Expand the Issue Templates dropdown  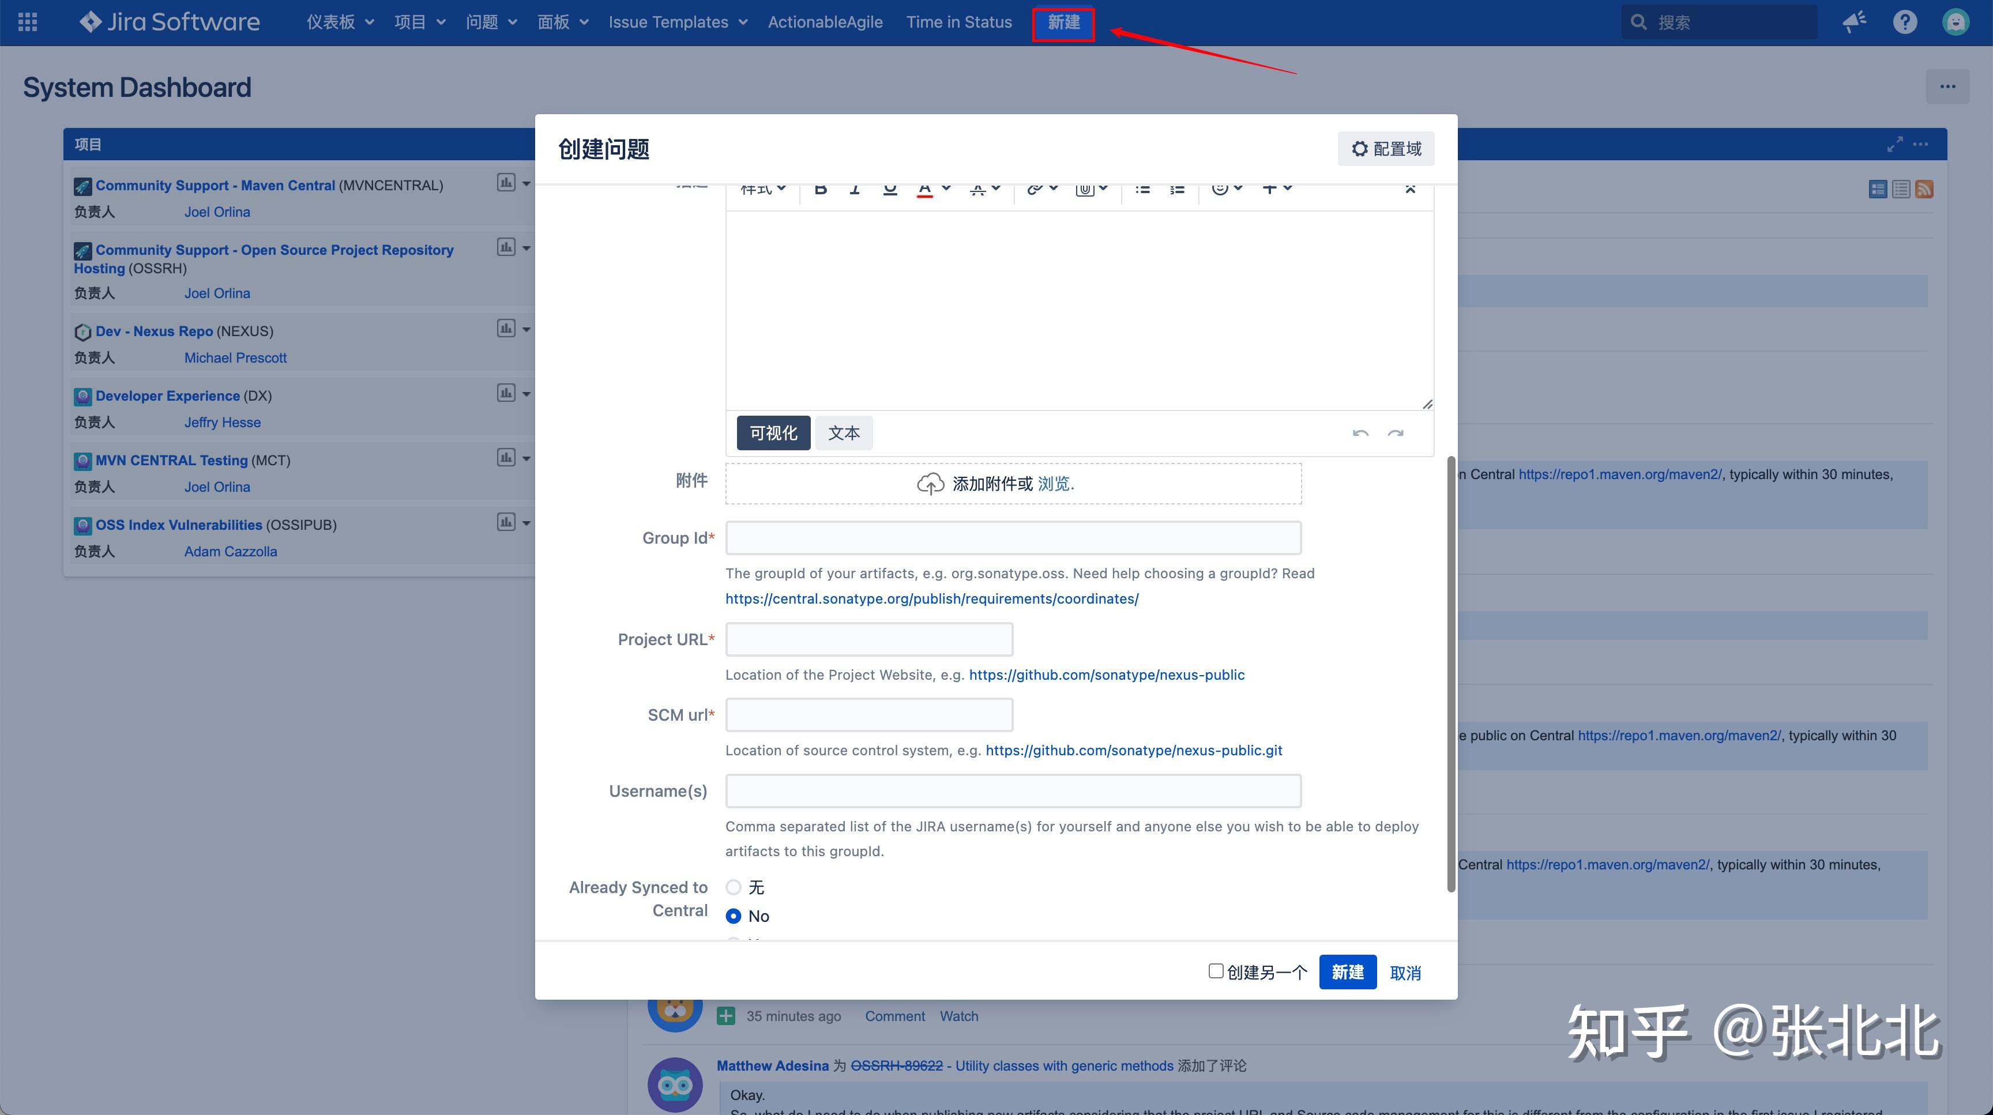(x=678, y=22)
